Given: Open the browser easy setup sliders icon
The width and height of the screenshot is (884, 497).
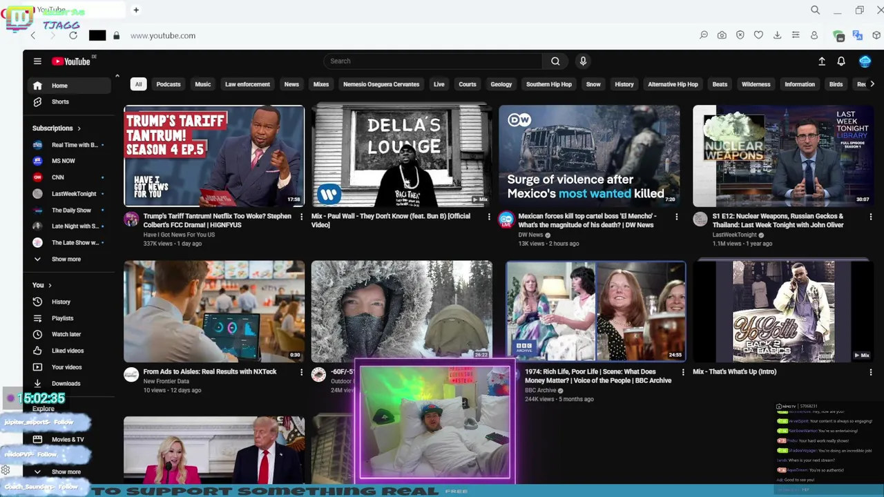Looking at the screenshot, I should [796, 35].
